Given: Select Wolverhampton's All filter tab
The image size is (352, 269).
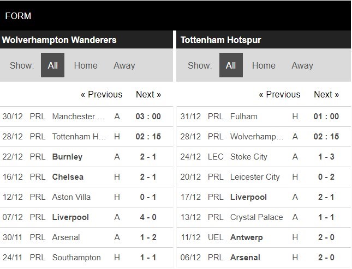Looking at the screenshot, I should [x=52, y=65].
